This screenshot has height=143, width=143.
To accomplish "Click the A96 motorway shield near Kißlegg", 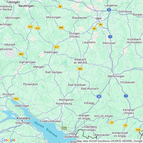I will 99,96.
